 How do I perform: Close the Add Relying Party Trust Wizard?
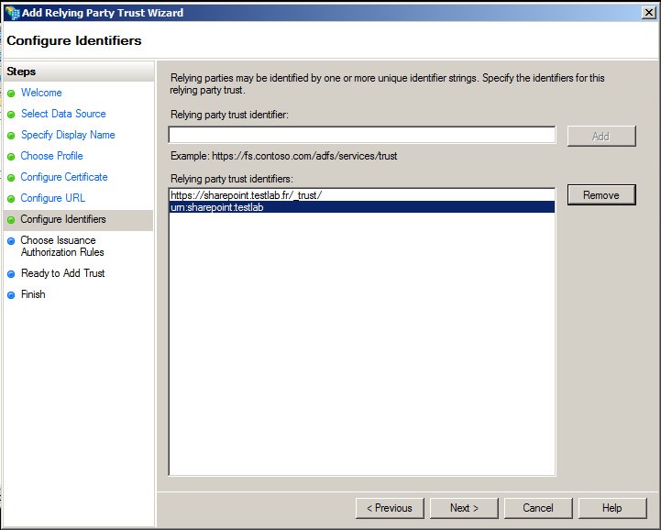[649, 13]
